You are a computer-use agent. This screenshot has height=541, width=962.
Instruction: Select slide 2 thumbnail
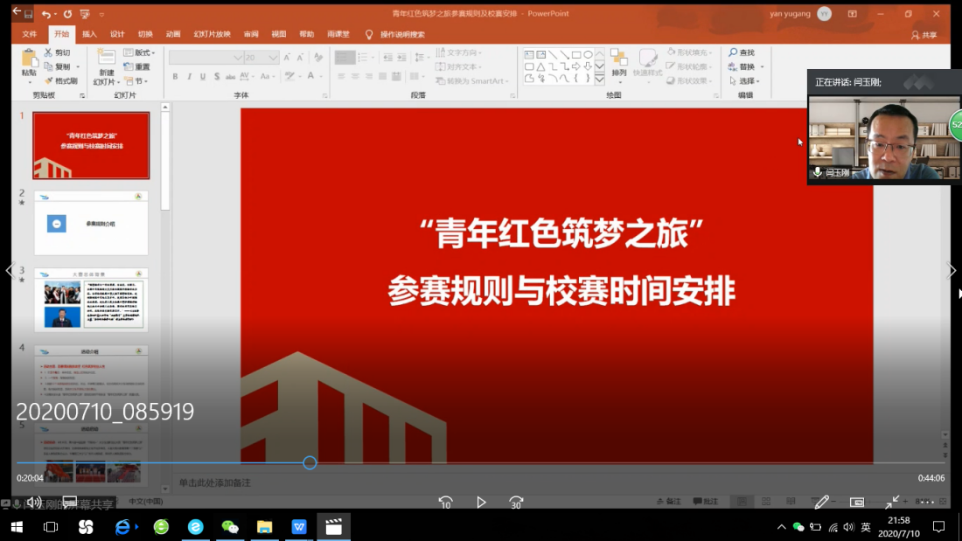[x=91, y=223]
